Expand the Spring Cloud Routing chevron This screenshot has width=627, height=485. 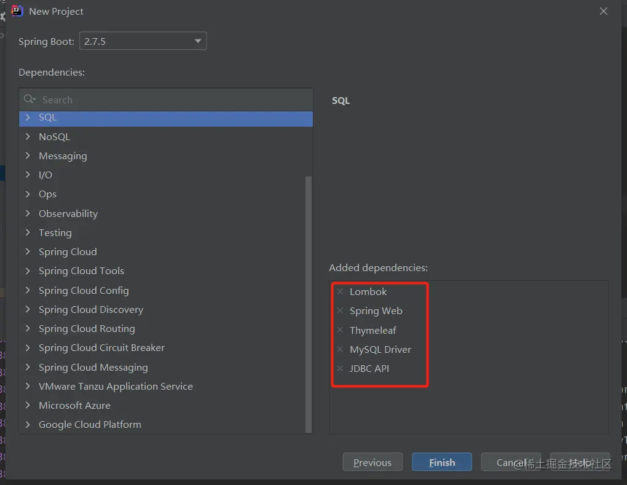(28, 328)
